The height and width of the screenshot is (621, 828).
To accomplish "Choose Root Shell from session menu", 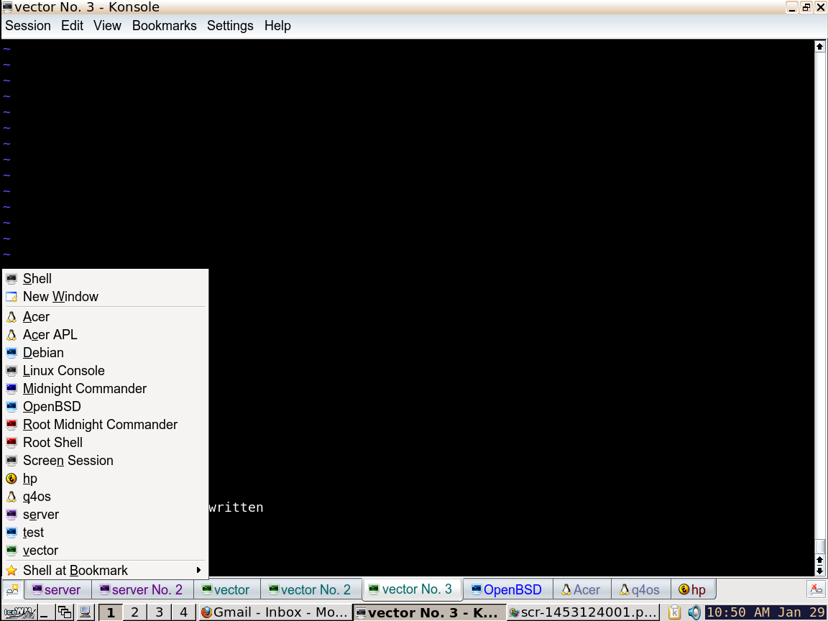I will (106, 443).
